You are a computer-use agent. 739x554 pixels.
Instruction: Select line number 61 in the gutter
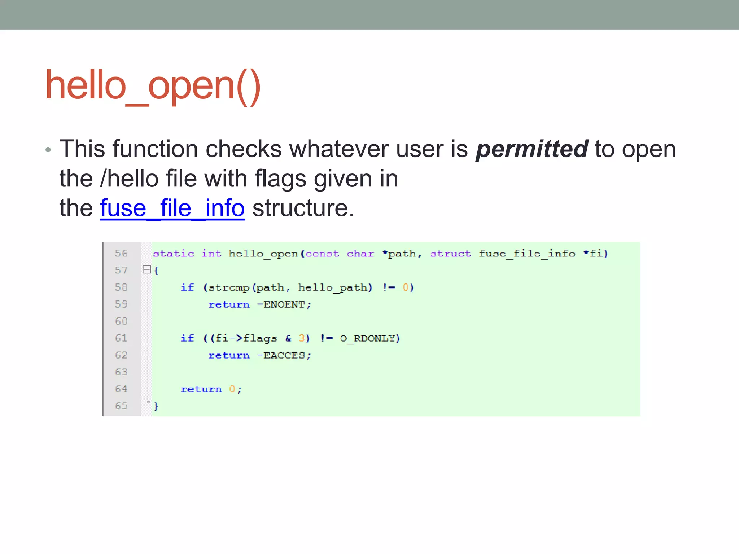(x=121, y=338)
